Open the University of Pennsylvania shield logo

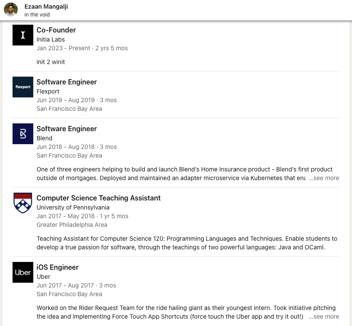coord(23,203)
